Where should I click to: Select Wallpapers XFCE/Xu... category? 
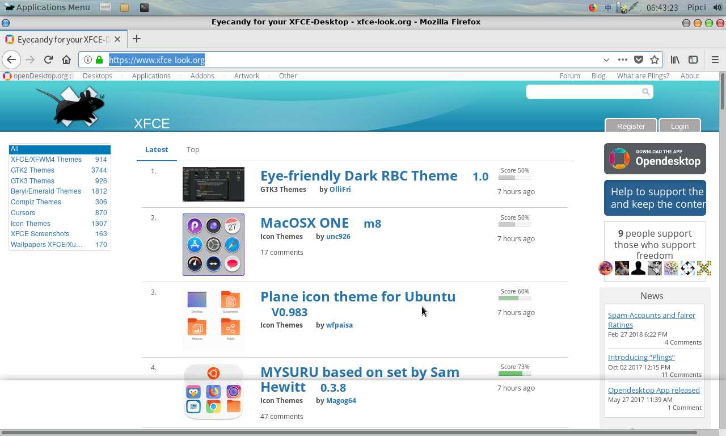coord(60,245)
